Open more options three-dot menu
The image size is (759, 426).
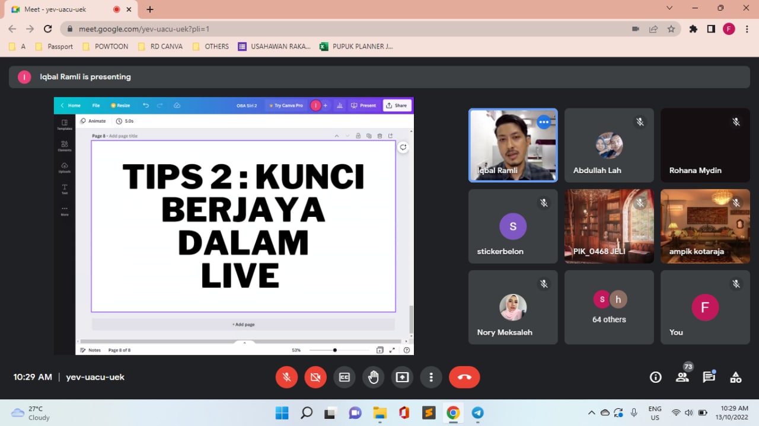pos(431,377)
